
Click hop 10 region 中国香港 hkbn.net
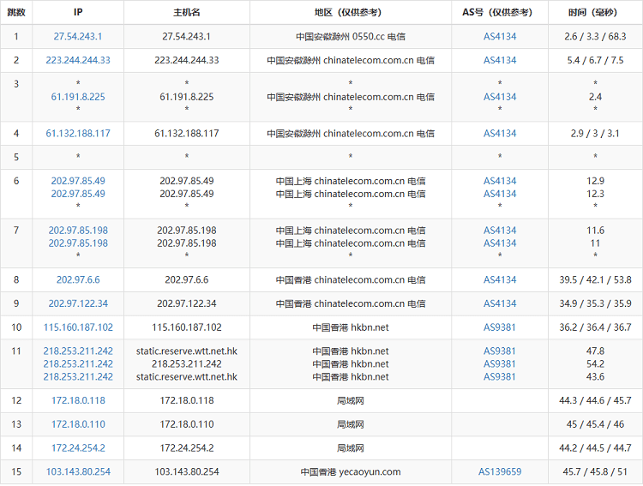350,327
